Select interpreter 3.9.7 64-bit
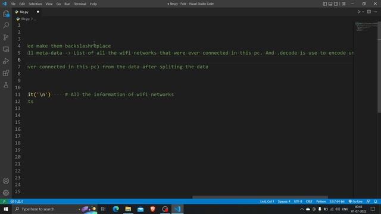Viewport: 381px width, 214px height. click(x=337, y=202)
